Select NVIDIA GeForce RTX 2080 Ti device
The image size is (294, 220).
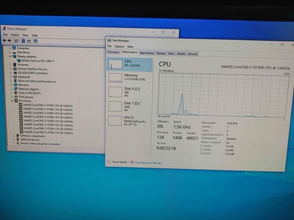38,61
